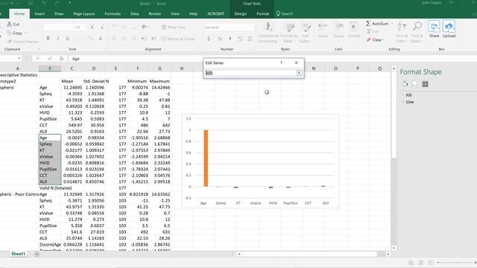This screenshot has height=268, width=477.
Task: Open the Cell Styles gallery
Action: coord(305,32)
